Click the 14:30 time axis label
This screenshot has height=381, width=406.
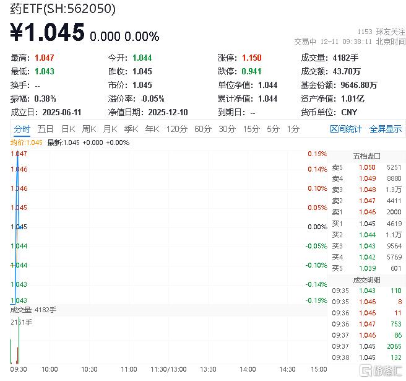[x=287, y=369]
